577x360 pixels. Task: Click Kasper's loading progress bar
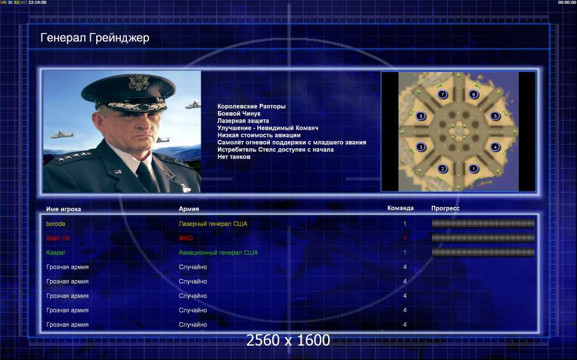click(x=483, y=252)
